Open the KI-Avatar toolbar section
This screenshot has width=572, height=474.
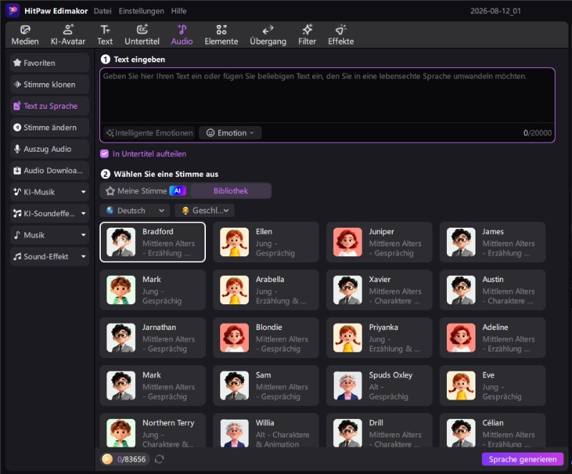click(x=68, y=35)
